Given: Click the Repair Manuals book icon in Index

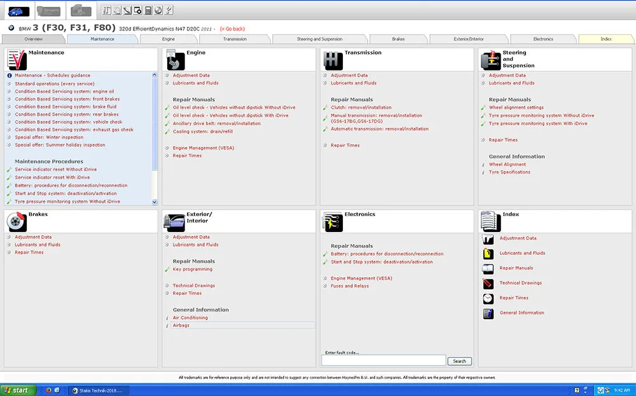Looking at the screenshot, I should [x=488, y=269].
